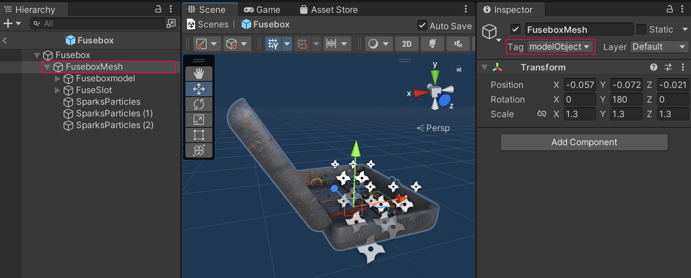Image resolution: width=691 pixels, height=278 pixels.
Task: Toggle 2D scene view mode
Action: tap(407, 44)
